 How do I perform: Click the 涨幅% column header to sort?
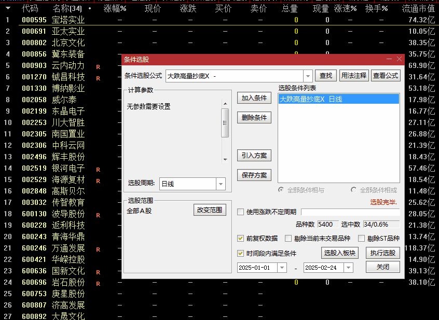115,8
